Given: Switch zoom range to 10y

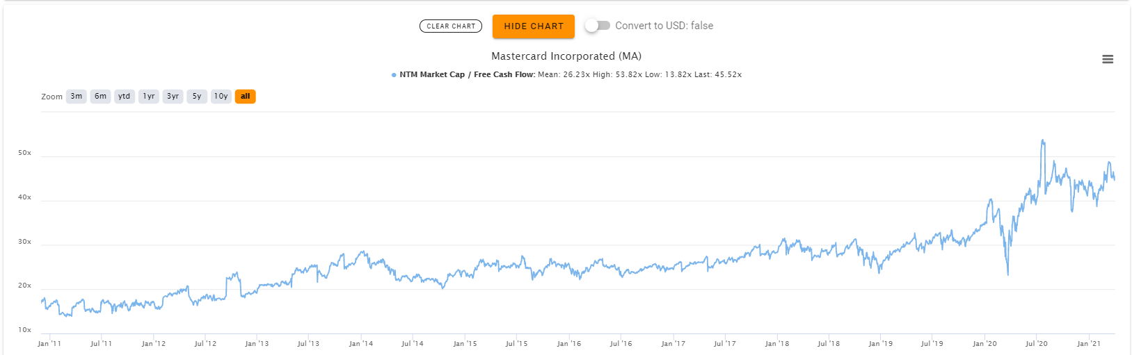Looking at the screenshot, I should pyautogui.click(x=221, y=97).
